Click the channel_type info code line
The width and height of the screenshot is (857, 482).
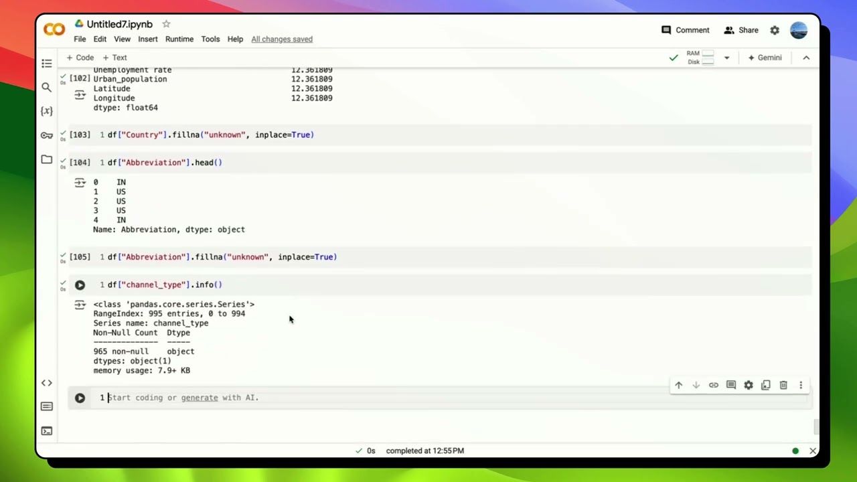[x=165, y=285]
